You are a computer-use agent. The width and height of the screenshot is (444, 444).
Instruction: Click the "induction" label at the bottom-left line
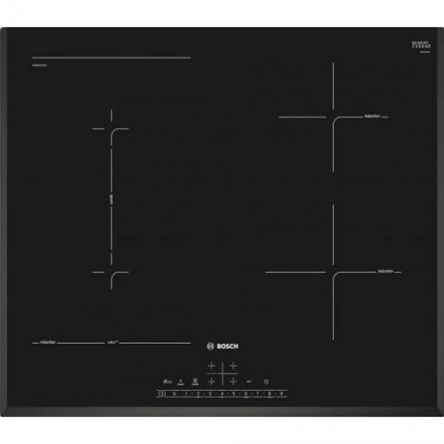48,342
